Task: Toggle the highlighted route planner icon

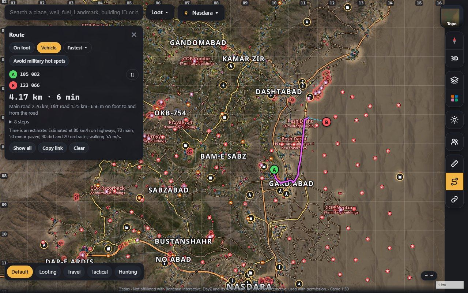Action: tap(454, 181)
